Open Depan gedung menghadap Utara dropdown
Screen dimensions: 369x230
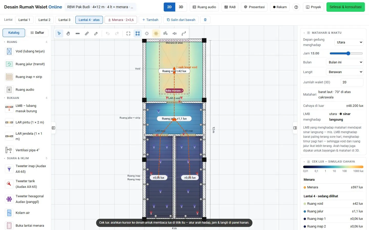349,42
